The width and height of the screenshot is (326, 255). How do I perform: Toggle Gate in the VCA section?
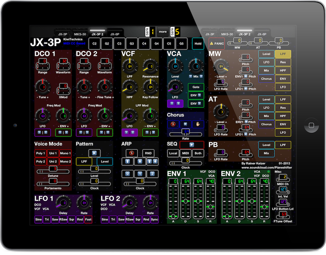196,87
